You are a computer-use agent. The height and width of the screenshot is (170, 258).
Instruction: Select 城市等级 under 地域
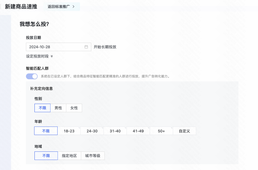93,156
